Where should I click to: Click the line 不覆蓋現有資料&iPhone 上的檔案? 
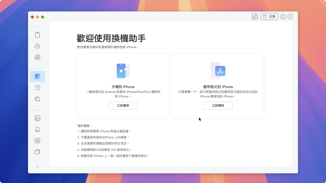pyautogui.click(x=103, y=137)
